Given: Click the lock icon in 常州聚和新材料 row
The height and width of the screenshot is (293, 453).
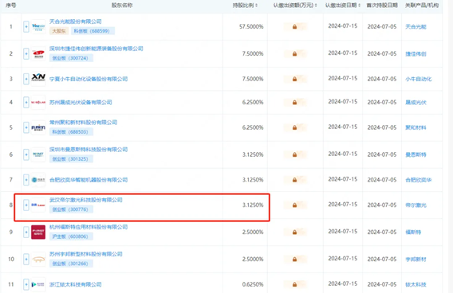Looking at the screenshot, I should (x=294, y=127).
